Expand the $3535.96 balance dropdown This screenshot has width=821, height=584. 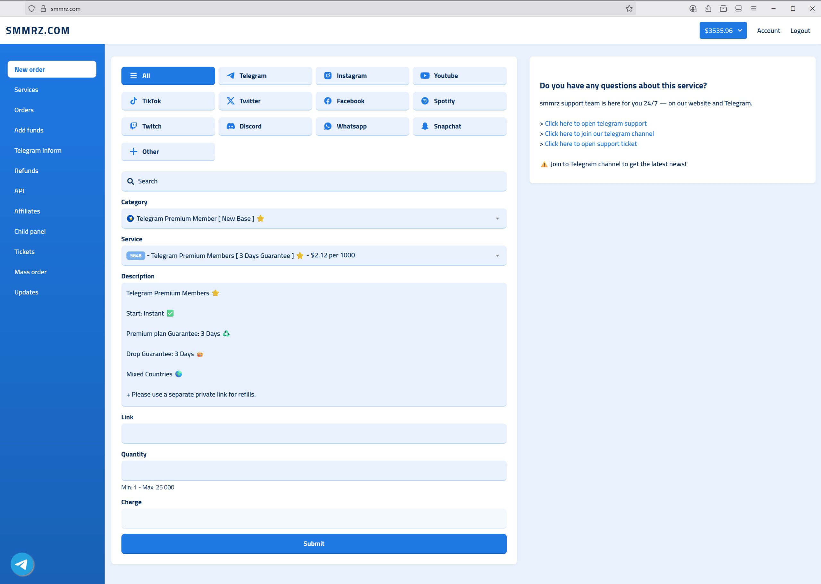(723, 30)
